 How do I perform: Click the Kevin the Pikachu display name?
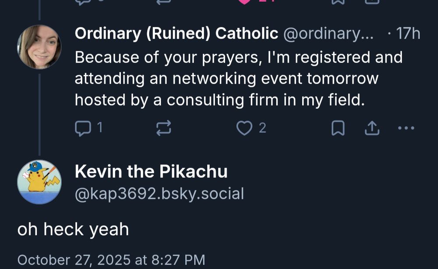151,172
